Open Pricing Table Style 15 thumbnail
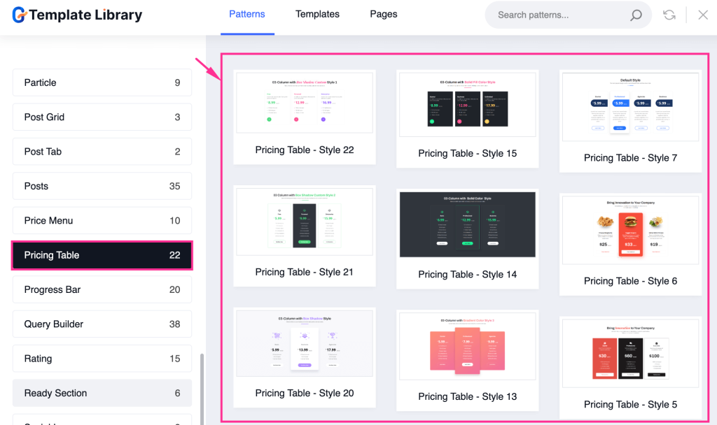This screenshot has height=425, width=717. (x=467, y=105)
